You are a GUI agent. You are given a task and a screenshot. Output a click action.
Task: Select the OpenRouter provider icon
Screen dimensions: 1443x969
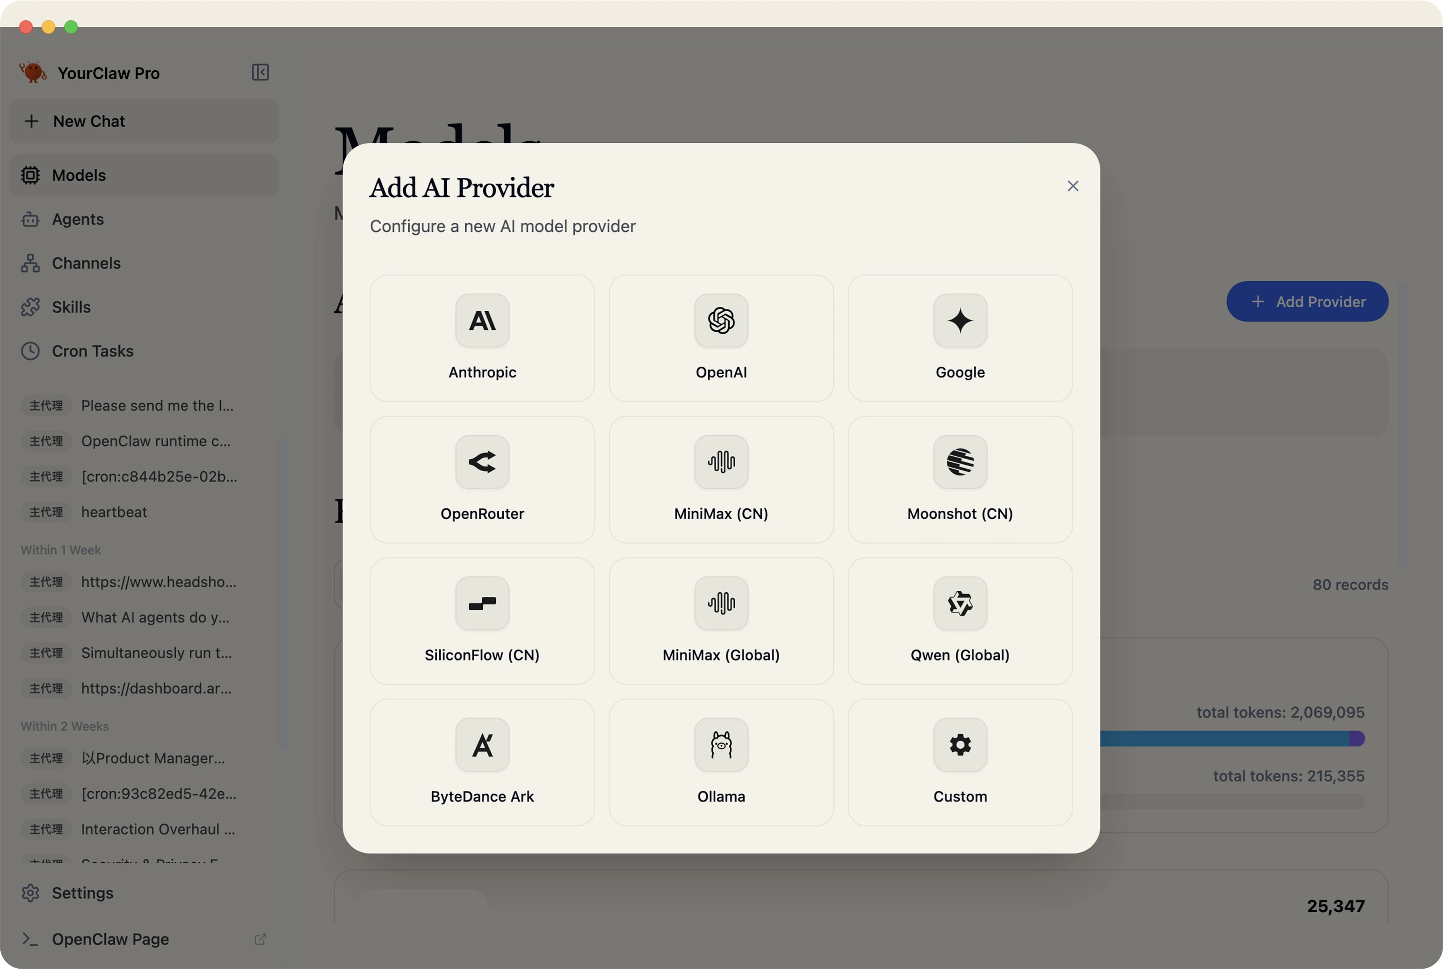[x=482, y=462]
